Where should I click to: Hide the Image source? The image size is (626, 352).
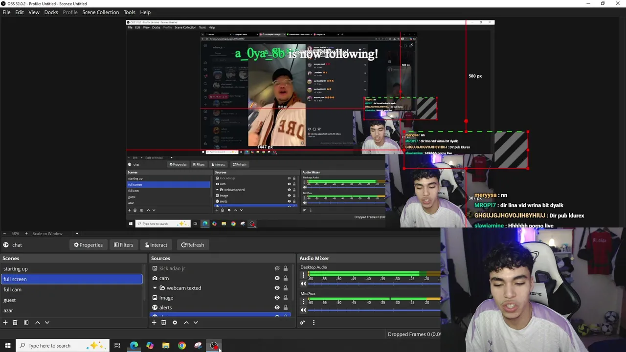(277, 298)
